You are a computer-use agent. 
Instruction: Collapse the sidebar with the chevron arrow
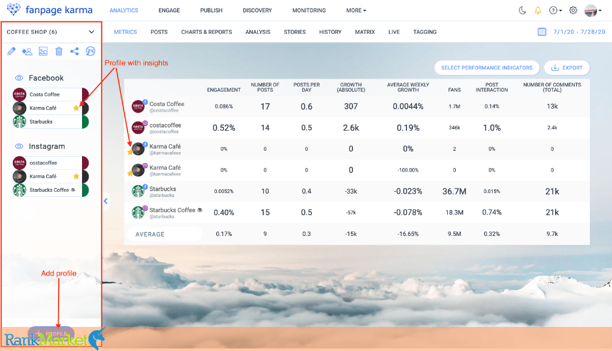pyautogui.click(x=105, y=201)
